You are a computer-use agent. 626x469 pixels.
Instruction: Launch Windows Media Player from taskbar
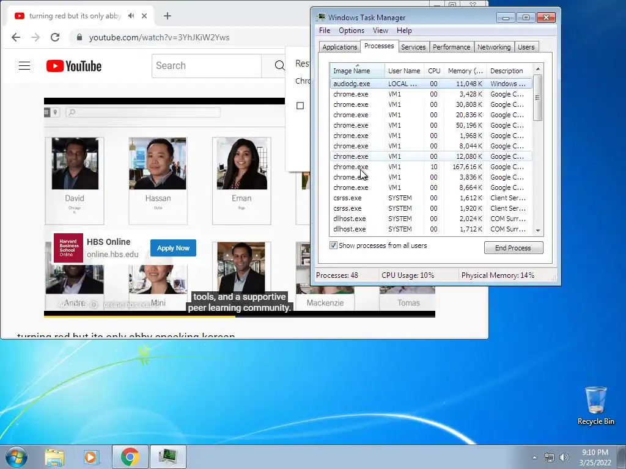coord(91,457)
